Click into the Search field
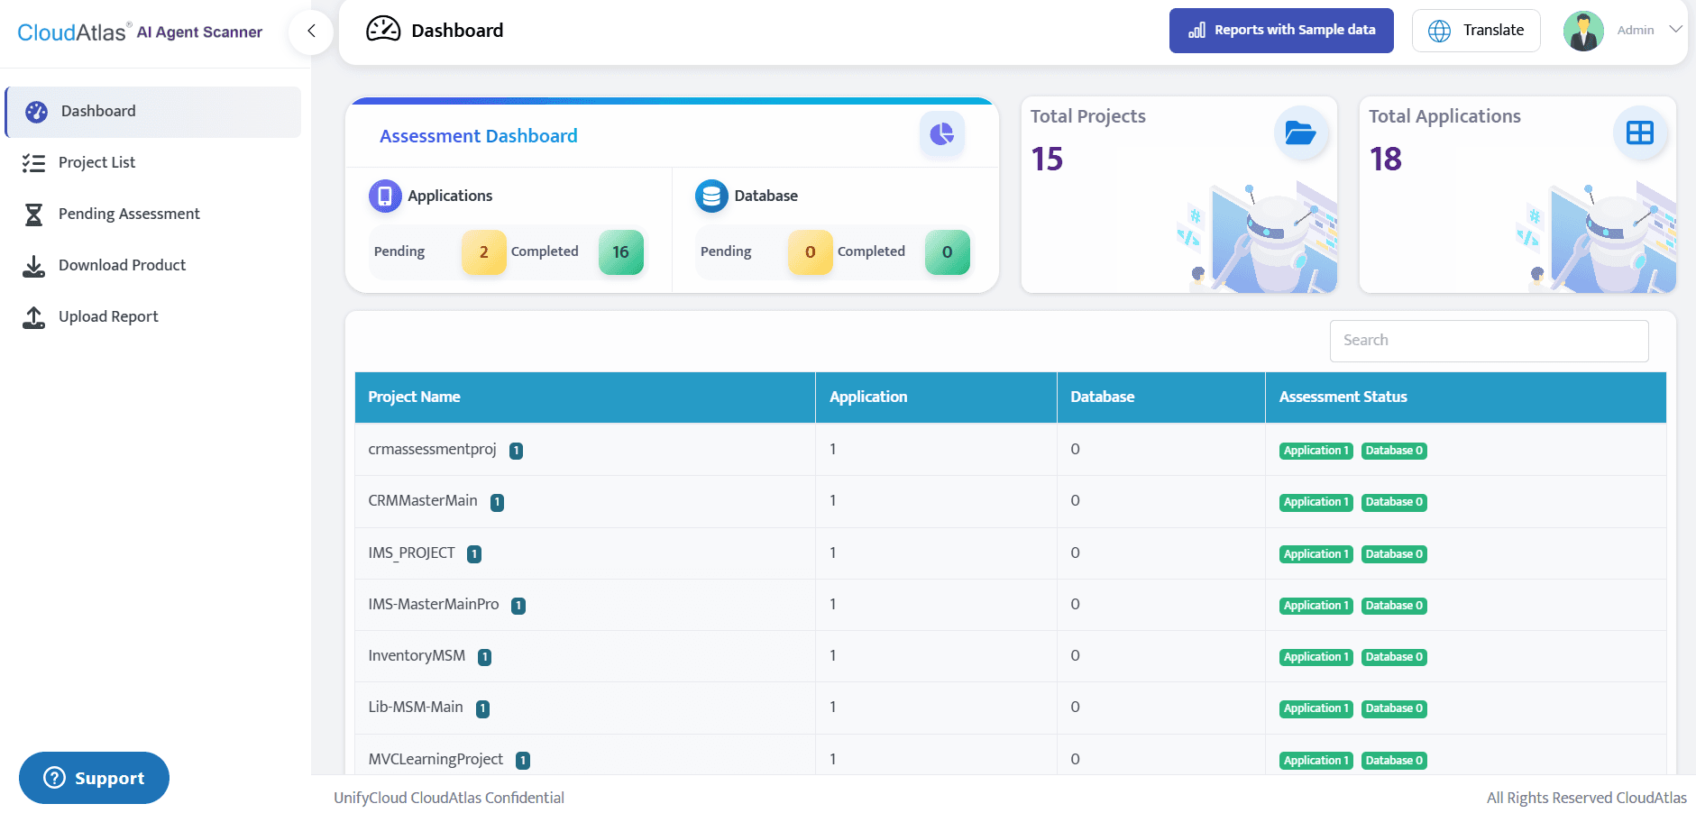Image resolution: width=1696 pixels, height=813 pixels. tap(1490, 341)
